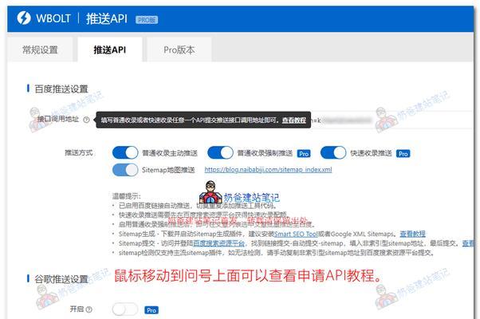Click Pro badge beside the 开启 switch

point(151,310)
